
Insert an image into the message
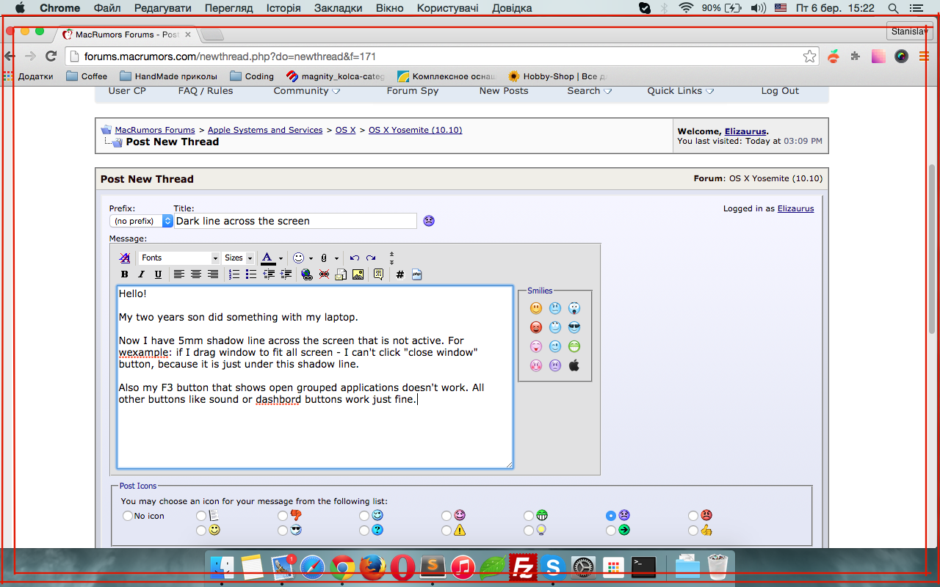coord(358,274)
